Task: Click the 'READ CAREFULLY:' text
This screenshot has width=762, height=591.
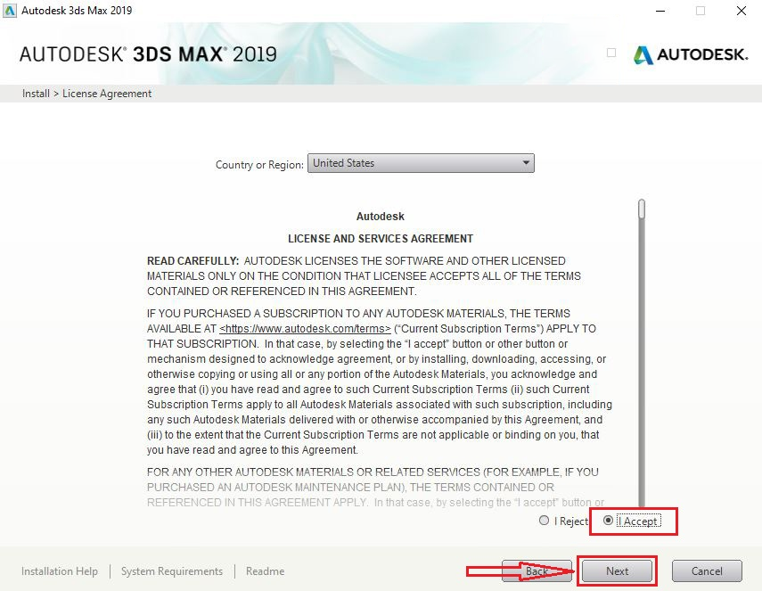Action: (x=193, y=261)
